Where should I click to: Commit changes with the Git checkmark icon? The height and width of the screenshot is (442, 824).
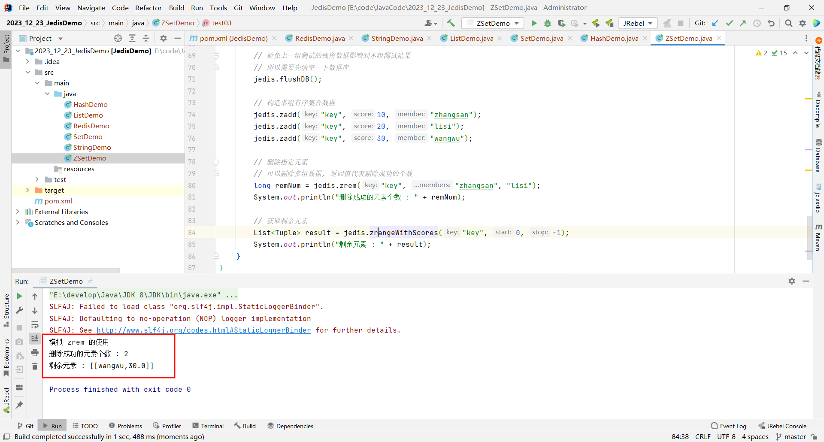[729, 23]
